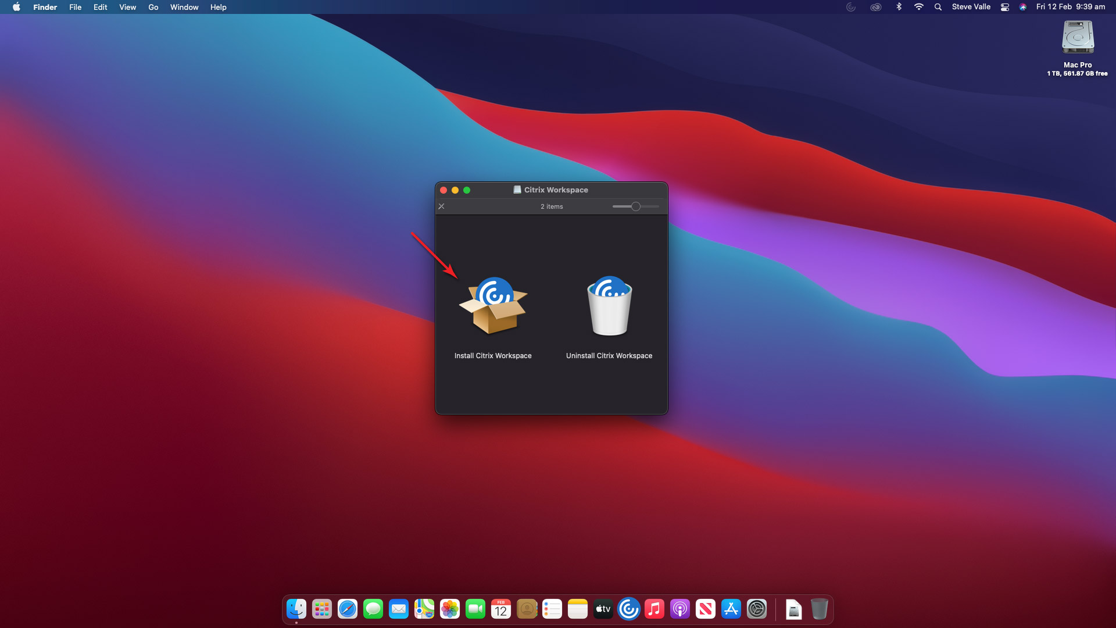
Task: Select the Install Citrix Workspace package icon
Action: [x=493, y=306]
